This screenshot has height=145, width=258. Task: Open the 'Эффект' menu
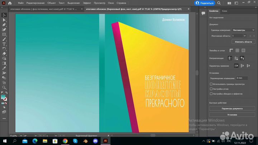87,3
